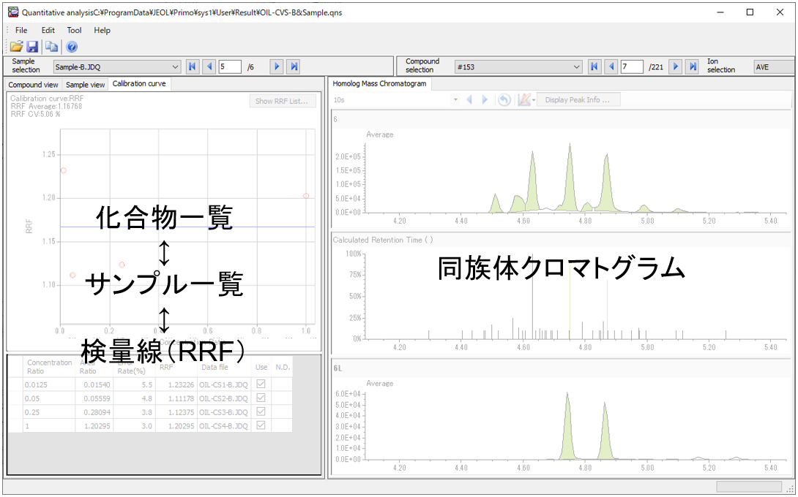This screenshot has width=798, height=497.
Task: Click the compound number field showing 7
Action: coord(630,67)
